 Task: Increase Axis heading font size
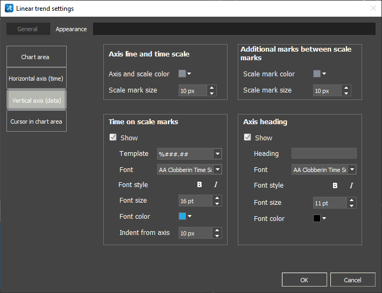(x=351, y=200)
